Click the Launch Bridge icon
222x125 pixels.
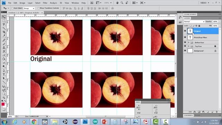(x=92, y=3)
